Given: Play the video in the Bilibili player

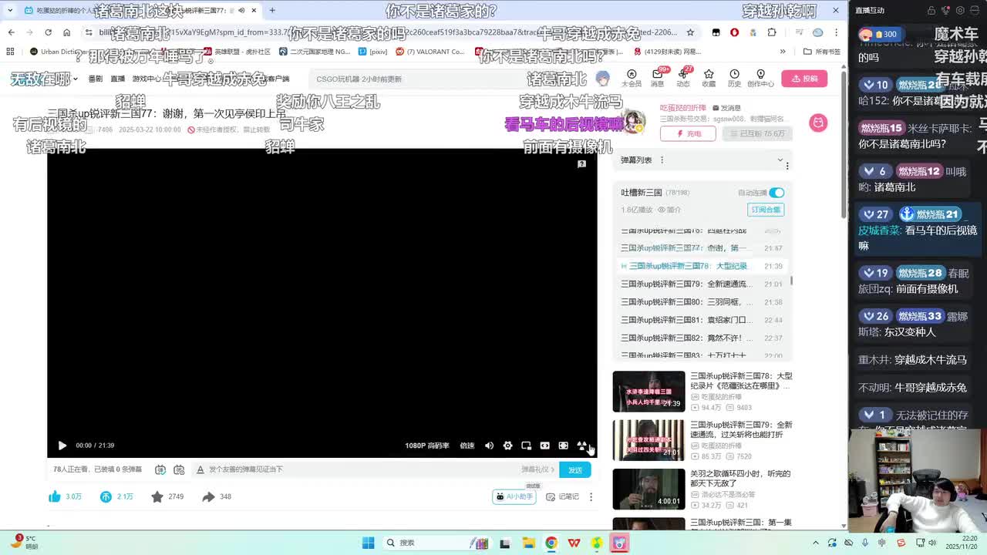Looking at the screenshot, I should click(62, 446).
